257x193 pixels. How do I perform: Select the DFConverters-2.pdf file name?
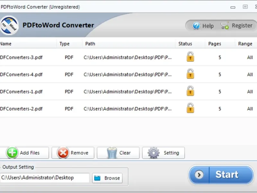point(21,109)
